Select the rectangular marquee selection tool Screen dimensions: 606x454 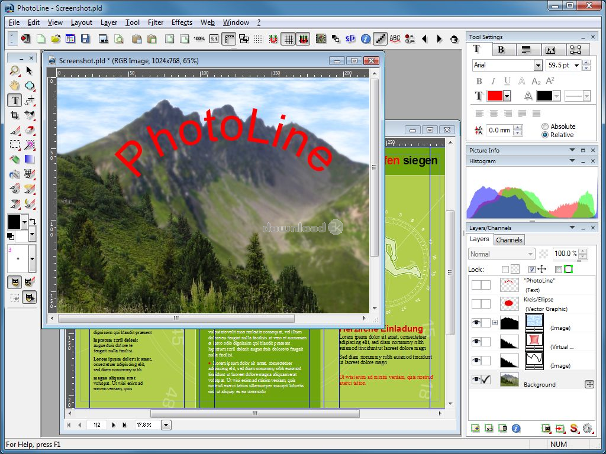coord(15,145)
